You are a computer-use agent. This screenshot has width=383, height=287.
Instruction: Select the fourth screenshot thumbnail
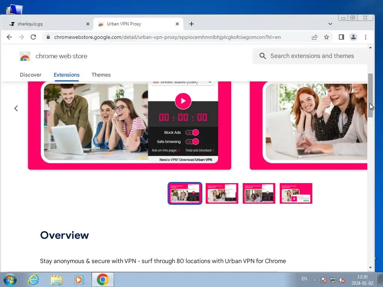(x=296, y=193)
